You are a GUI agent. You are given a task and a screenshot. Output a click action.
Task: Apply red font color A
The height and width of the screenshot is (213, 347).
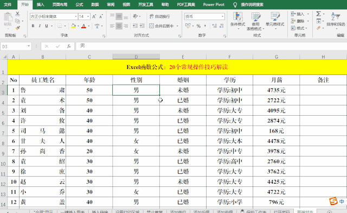tap(83, 26)
